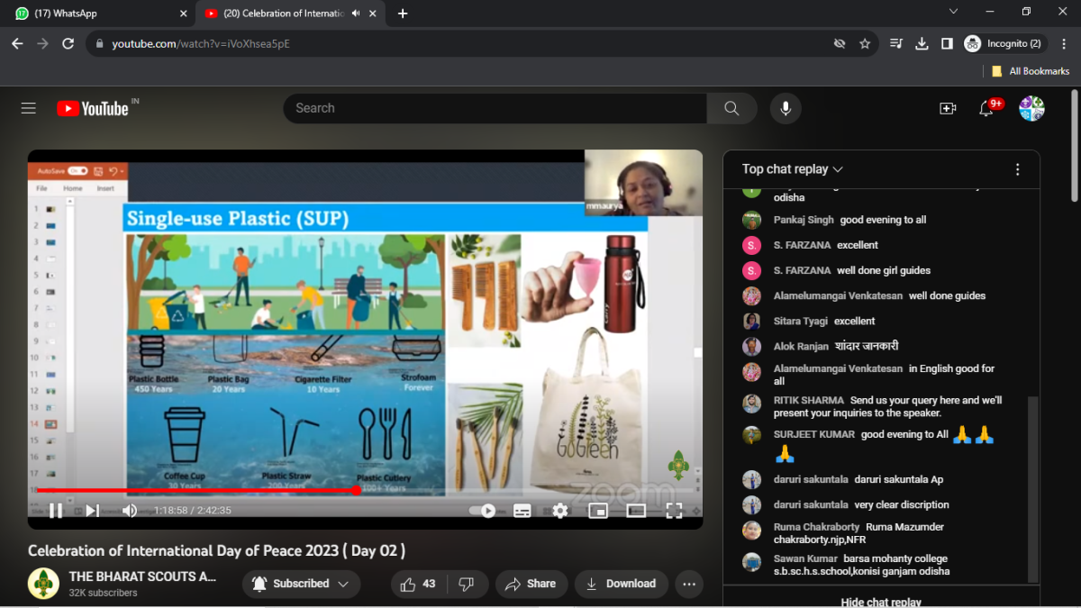The width and height of the screenshot is (1081, 608).
Task: Open the YouTube hamburger guide menu
Action: click(29, 108)
